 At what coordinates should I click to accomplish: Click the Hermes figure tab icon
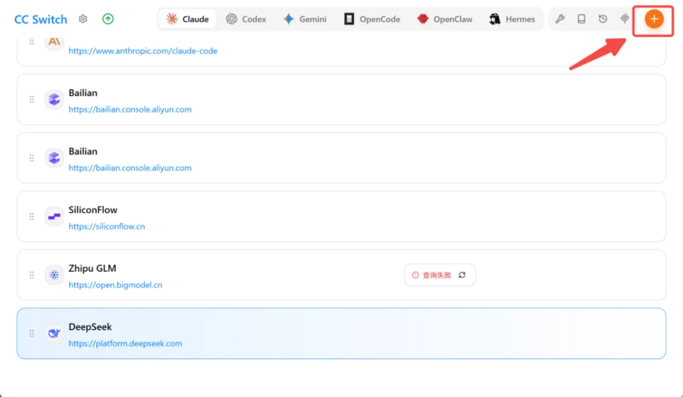pos(495,19)
